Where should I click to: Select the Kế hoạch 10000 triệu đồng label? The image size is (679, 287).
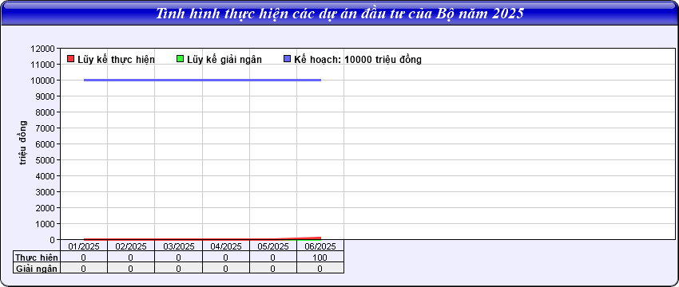(x=358, y=60)
